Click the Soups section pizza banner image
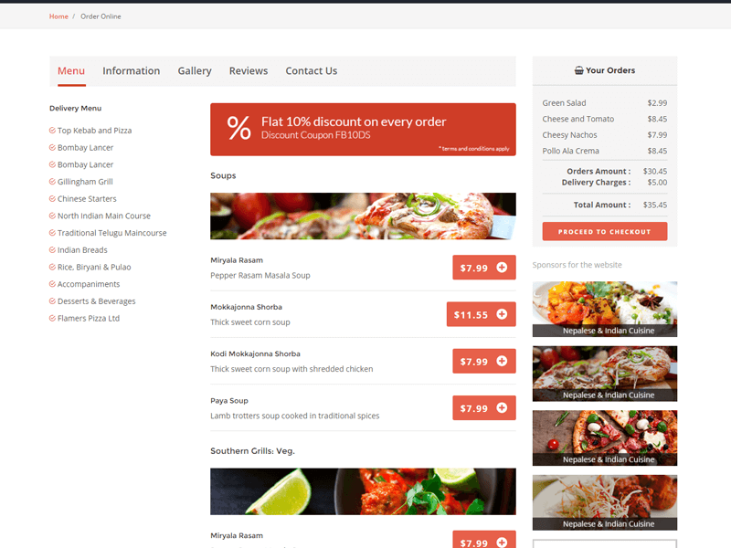 pyautogui.click(x=363, y=216)
